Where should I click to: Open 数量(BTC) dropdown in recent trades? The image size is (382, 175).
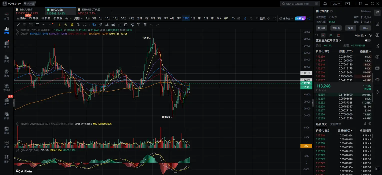[x=345, y=130]
